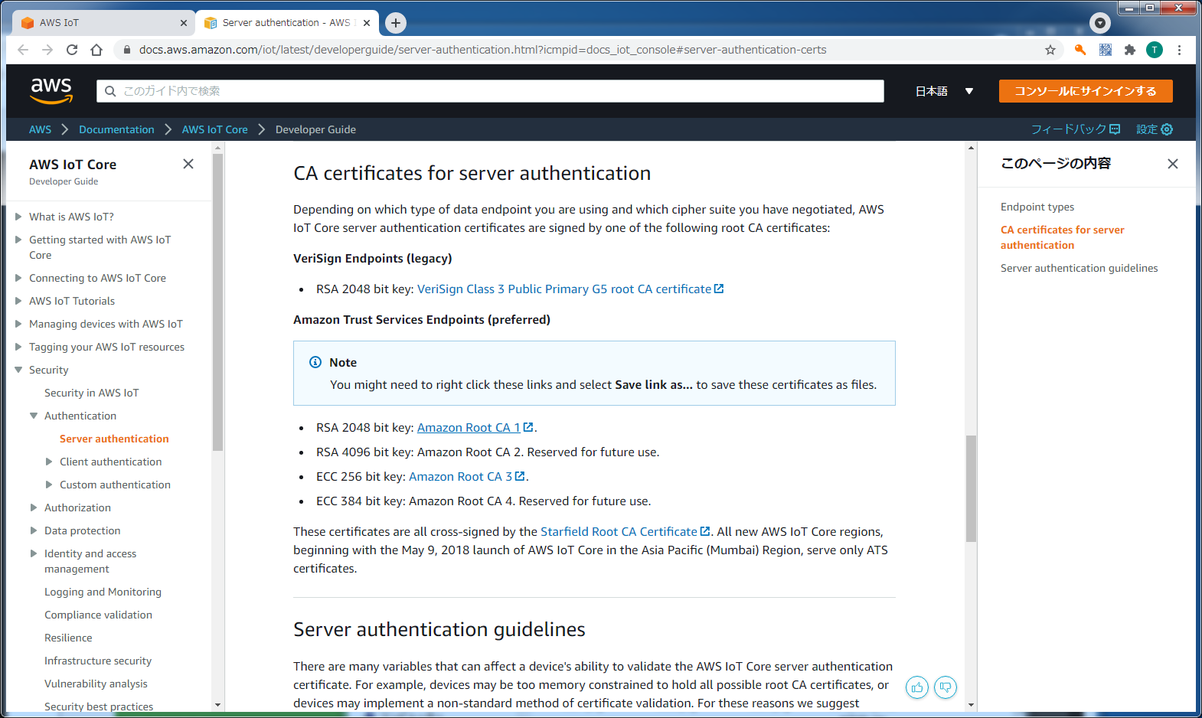The image size is (1202, 718).
Task: Jump to Server authentication guidelines section
Action: [x=1079, y=268]
